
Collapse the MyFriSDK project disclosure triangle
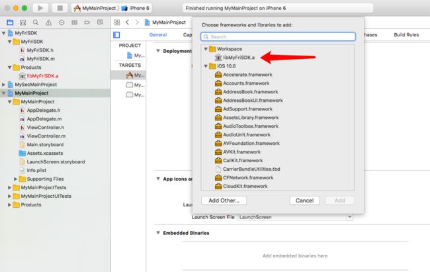click(x=3, y=33)
